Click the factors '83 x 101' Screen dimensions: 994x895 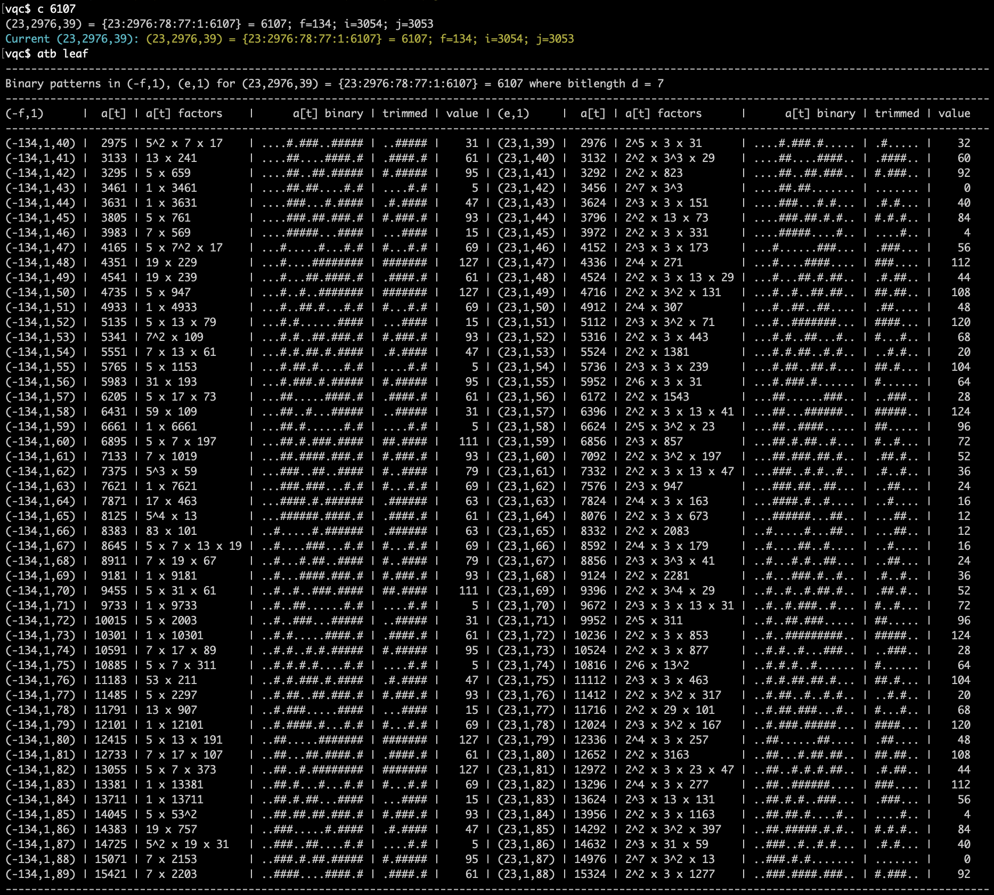click(172, 531)
